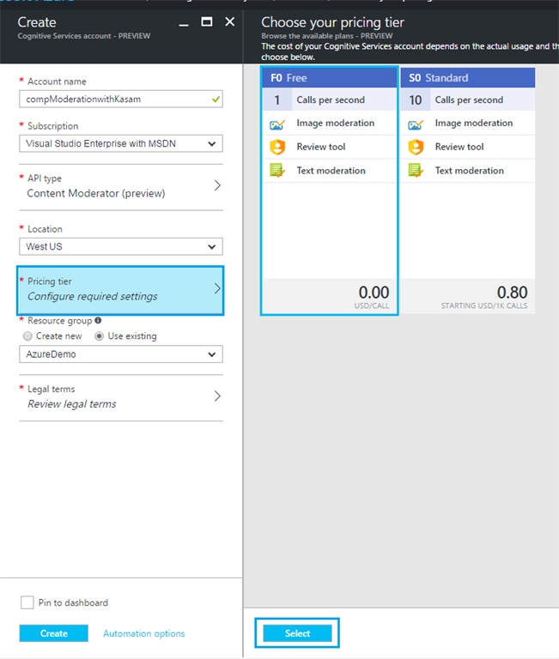Click 'Image moderation' text in Standard tier

coord(474,124)
